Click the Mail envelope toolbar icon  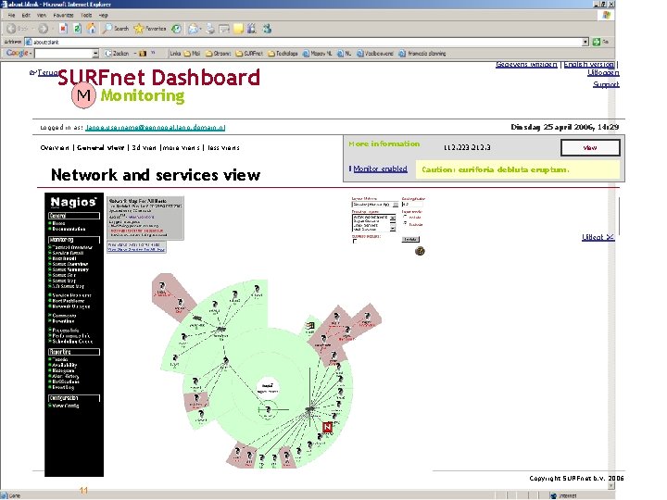point(193,29)
